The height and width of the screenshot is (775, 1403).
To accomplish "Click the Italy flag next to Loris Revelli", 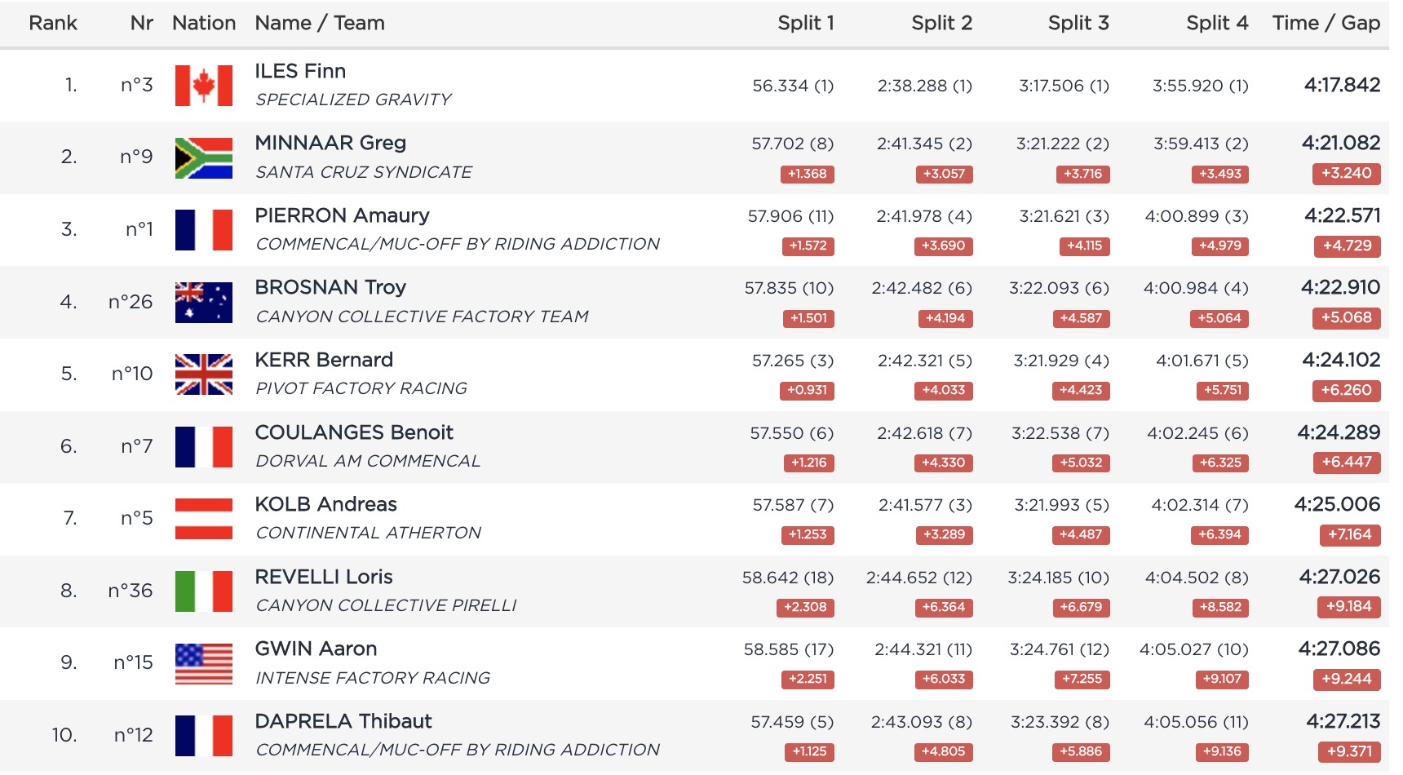I will (x=204, y=591).
